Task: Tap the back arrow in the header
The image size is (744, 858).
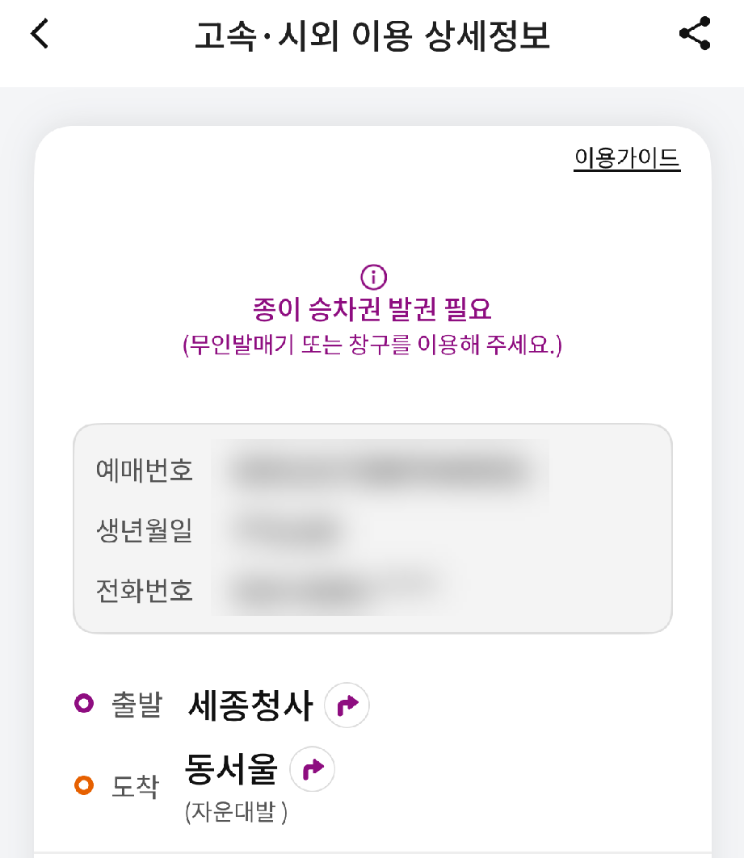Action: (x=40, y=35)
